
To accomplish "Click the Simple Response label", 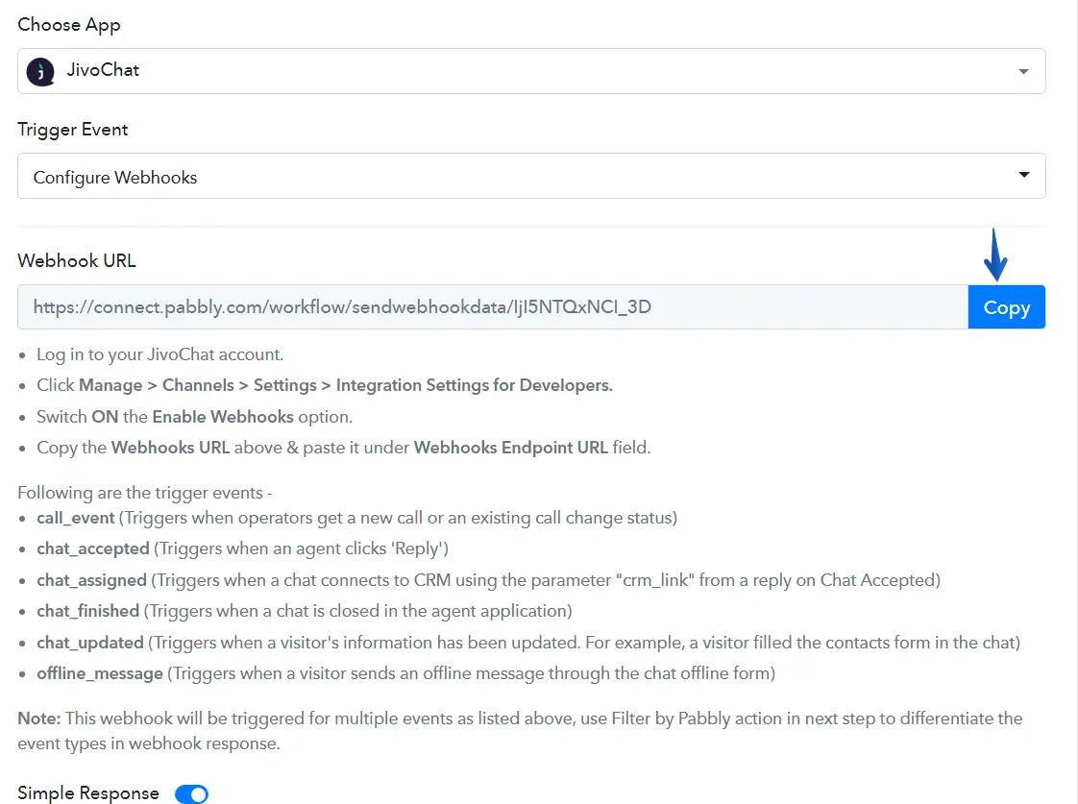I will pos(88,793).
